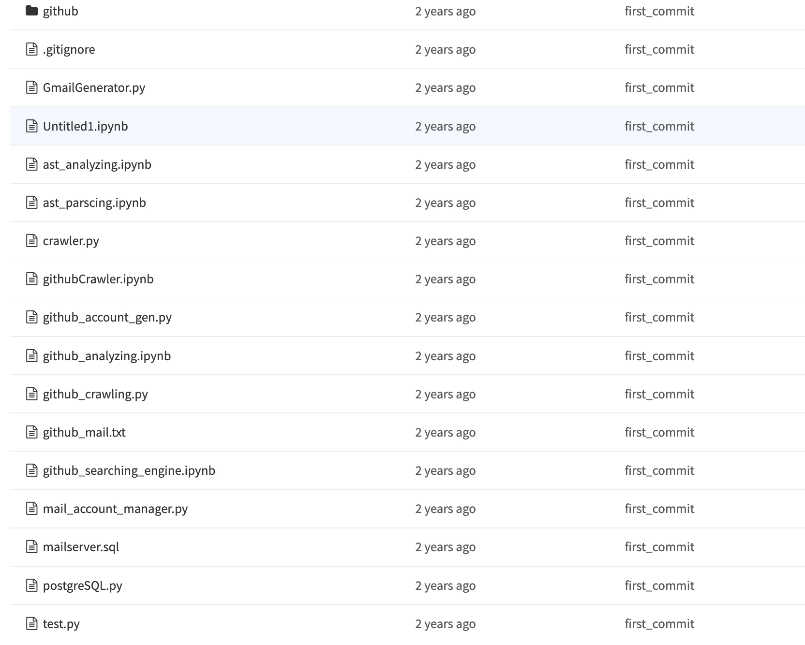805x645 pixels.
Task: Click '2 years ago' in test.py row
Action: click(445, 624)
